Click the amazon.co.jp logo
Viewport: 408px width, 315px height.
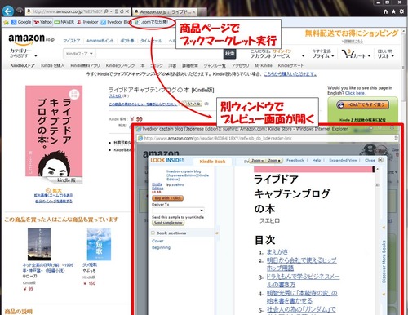point(31,39)
